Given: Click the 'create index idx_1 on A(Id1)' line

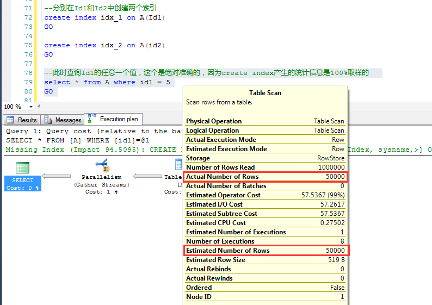Looking at the screenshot, I should (x=104, y=17).
